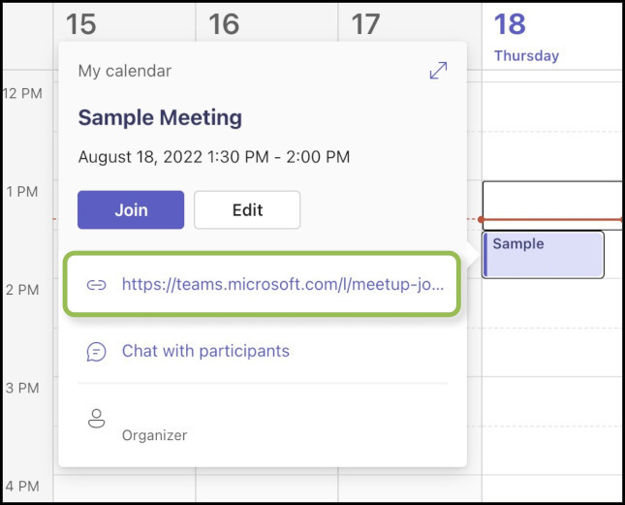
Task: Click the organizer person icon
Action: point(96,419)
